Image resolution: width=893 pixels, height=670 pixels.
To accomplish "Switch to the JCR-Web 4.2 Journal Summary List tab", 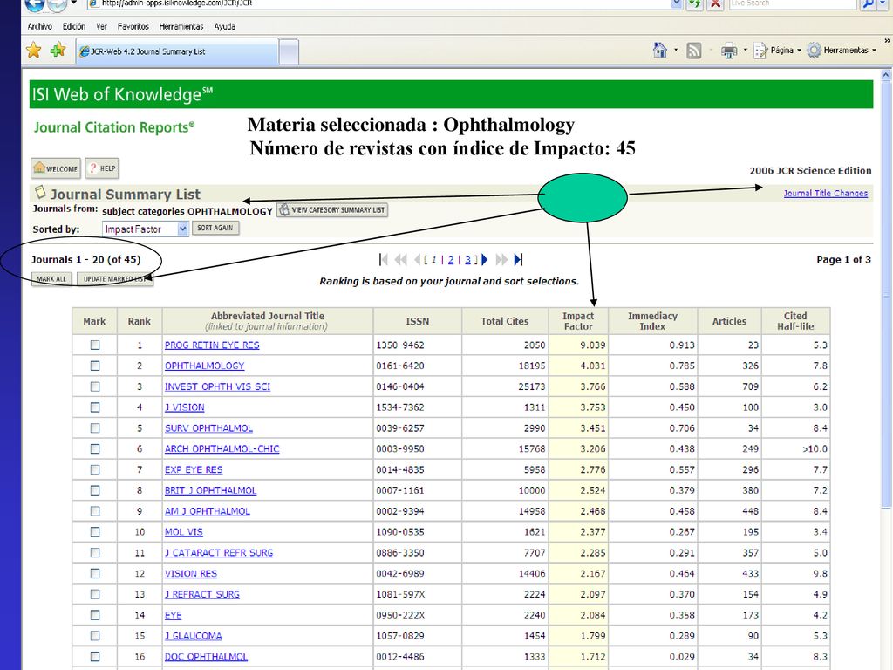I will tap(177, 51).
